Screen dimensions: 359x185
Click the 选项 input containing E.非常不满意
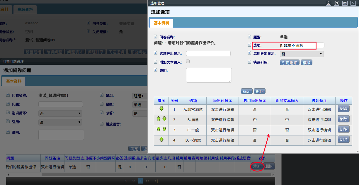tap(302, 45)
